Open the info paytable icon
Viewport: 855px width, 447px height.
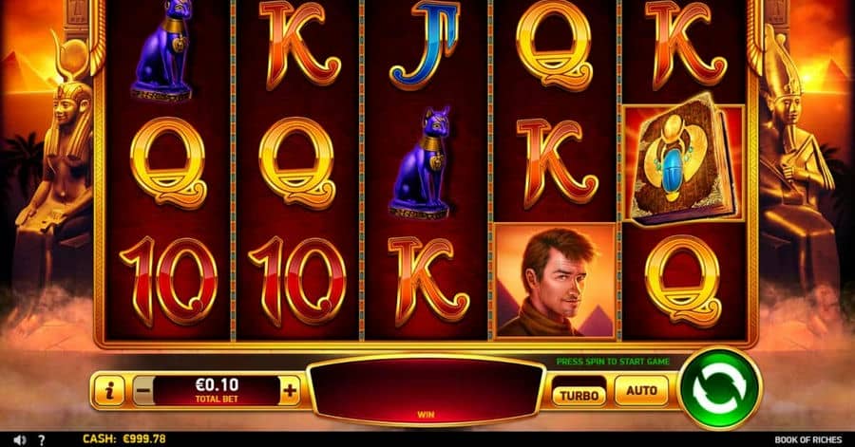(x=109, y=390)
